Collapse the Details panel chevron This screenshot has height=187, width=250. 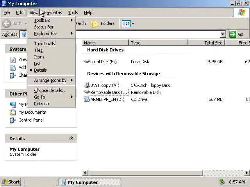pos(71,138)
